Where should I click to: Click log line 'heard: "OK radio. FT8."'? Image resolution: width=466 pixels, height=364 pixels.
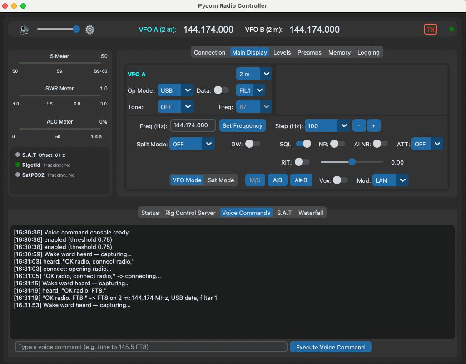click(60, 290)
